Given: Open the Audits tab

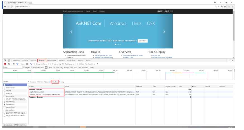Looking at the screenshot, I should click(88, 60).
